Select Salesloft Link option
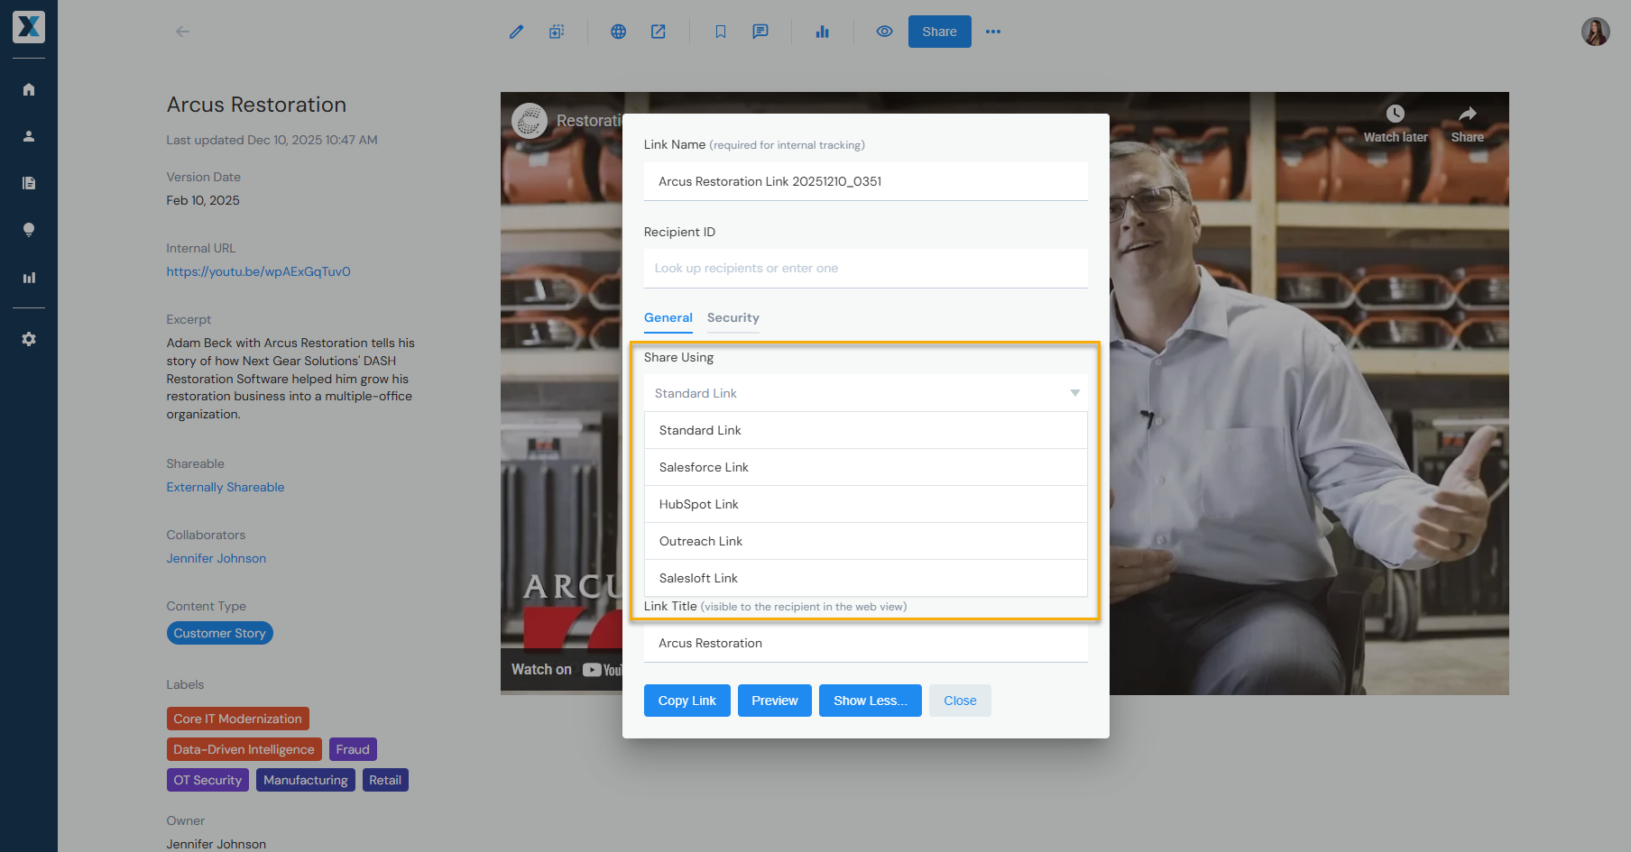This screenshot has height=852, width=1631. pos(866,579)
